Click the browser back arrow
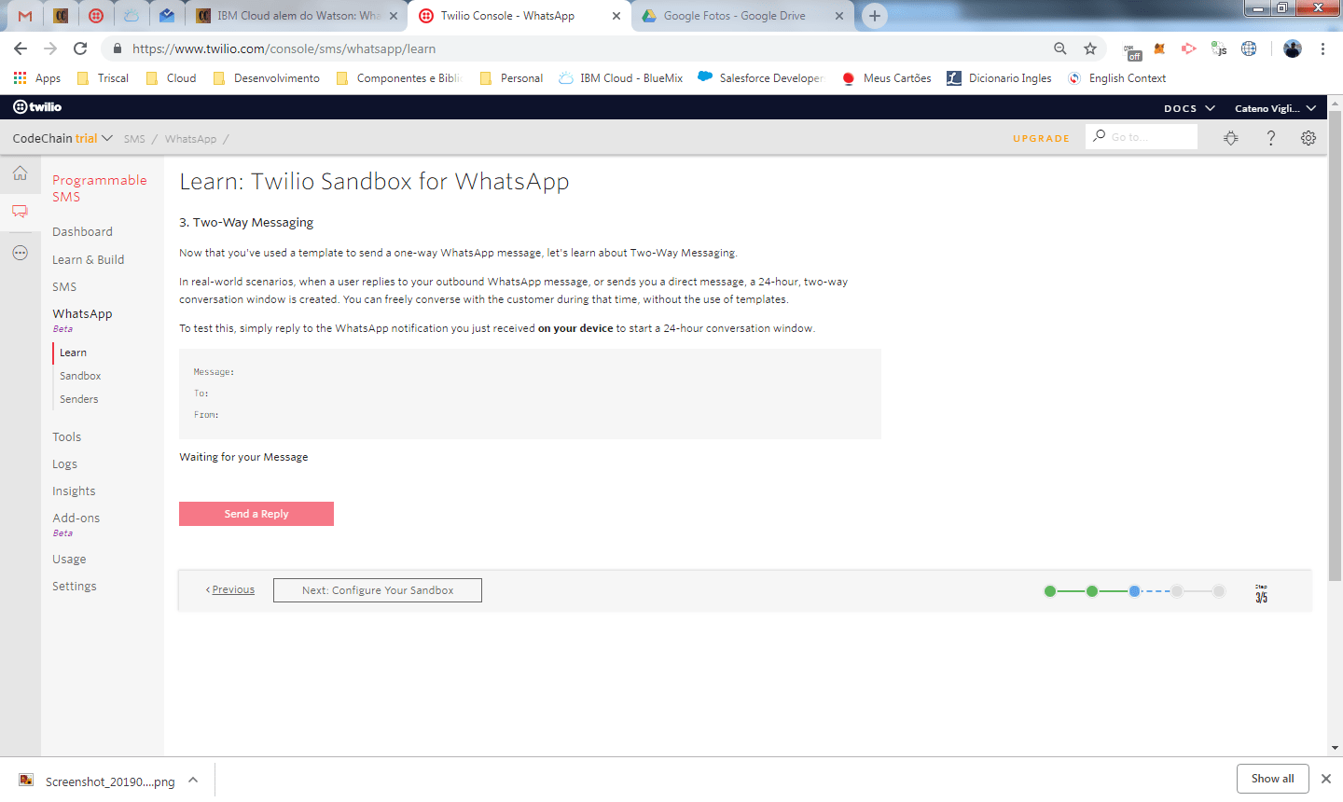The width and height of the screenshot is (1343, 802). click(x=21, y=48)
